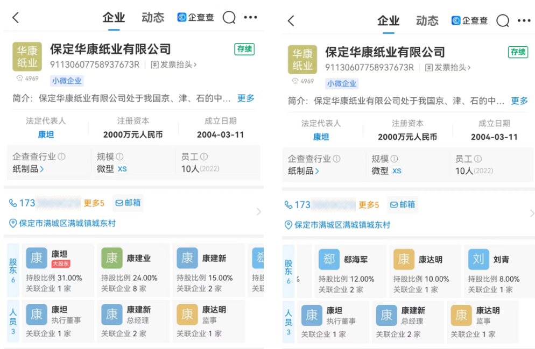This screenshot has height=349, width=535.
Task: Click the info icon beside 规模, right screenshot
Action: (394, 159)
